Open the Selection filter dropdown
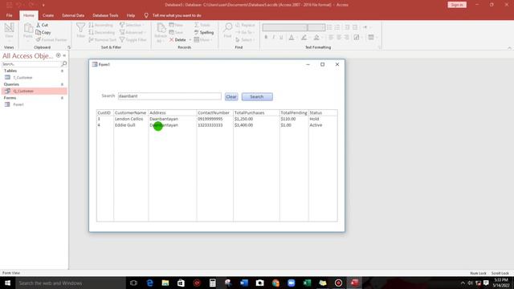 tap(132, 25)
